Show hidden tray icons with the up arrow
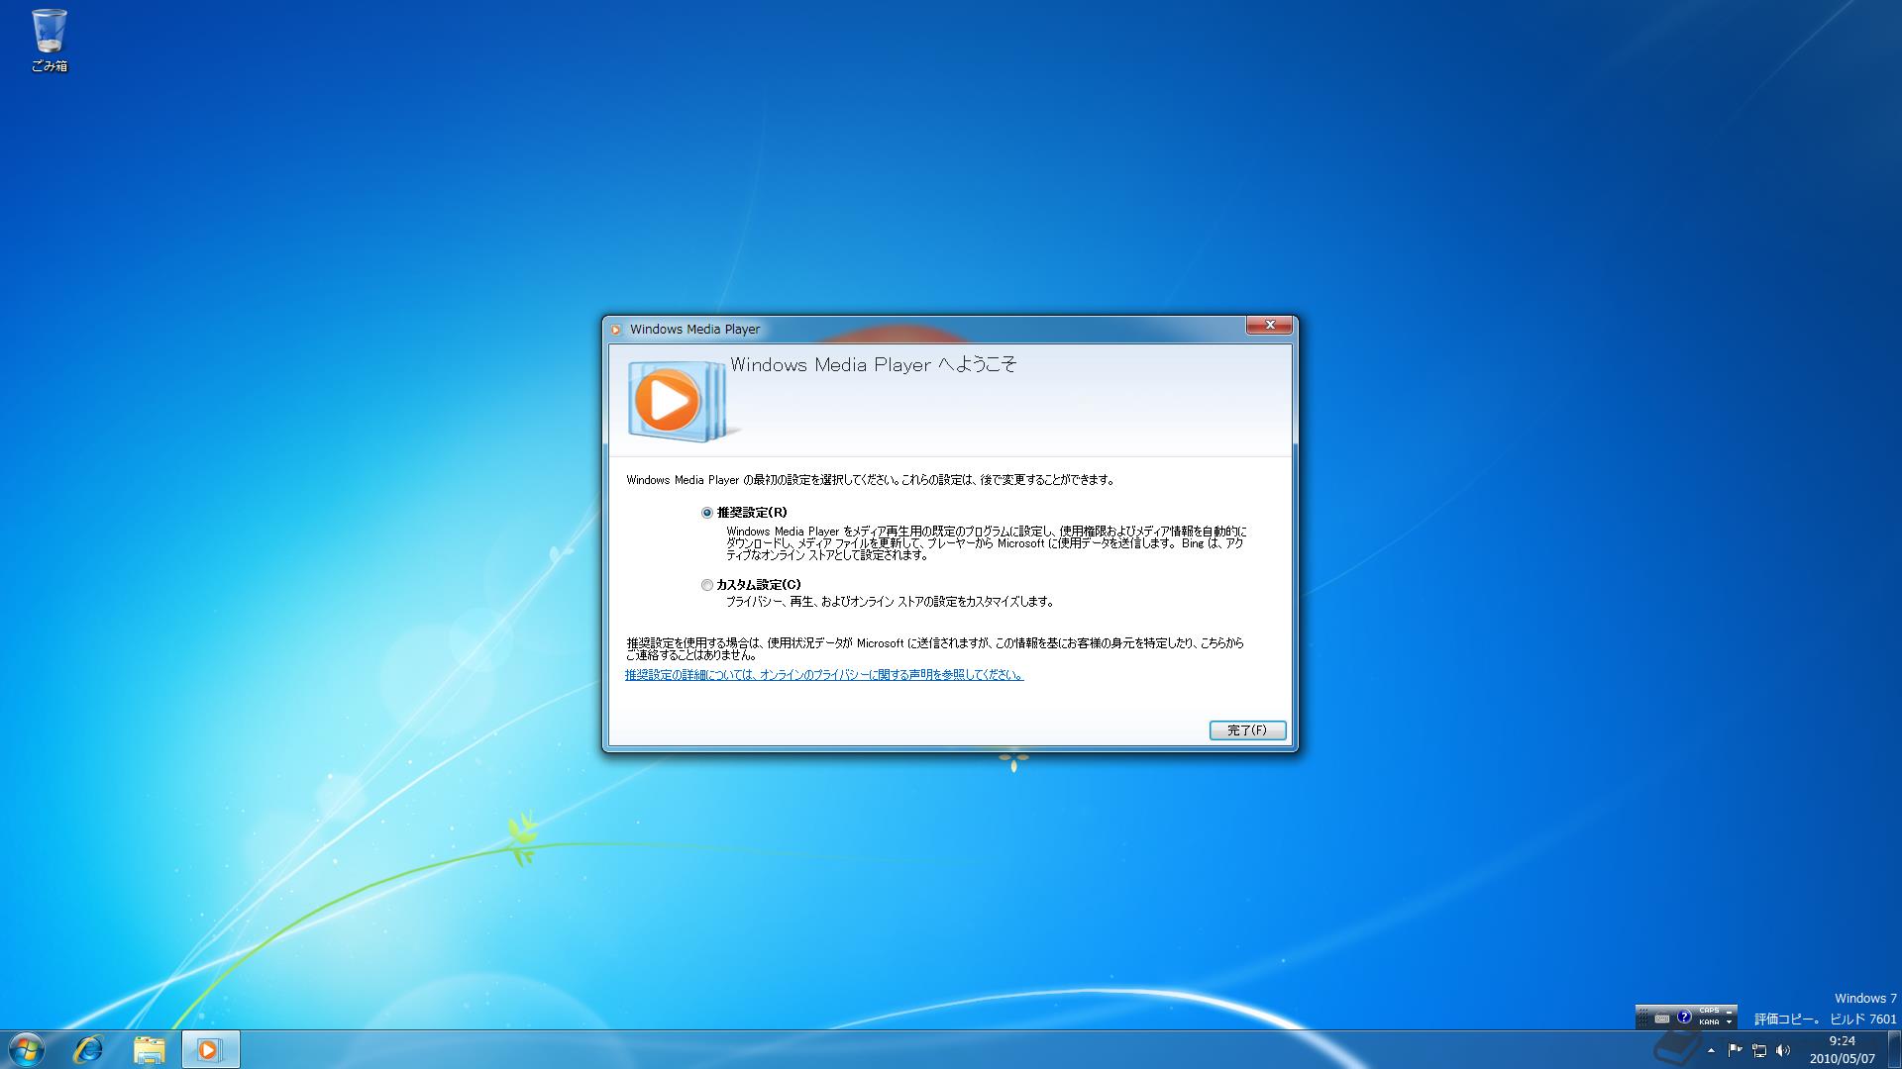The image size is (1902, 1069). [1711, 1051]
